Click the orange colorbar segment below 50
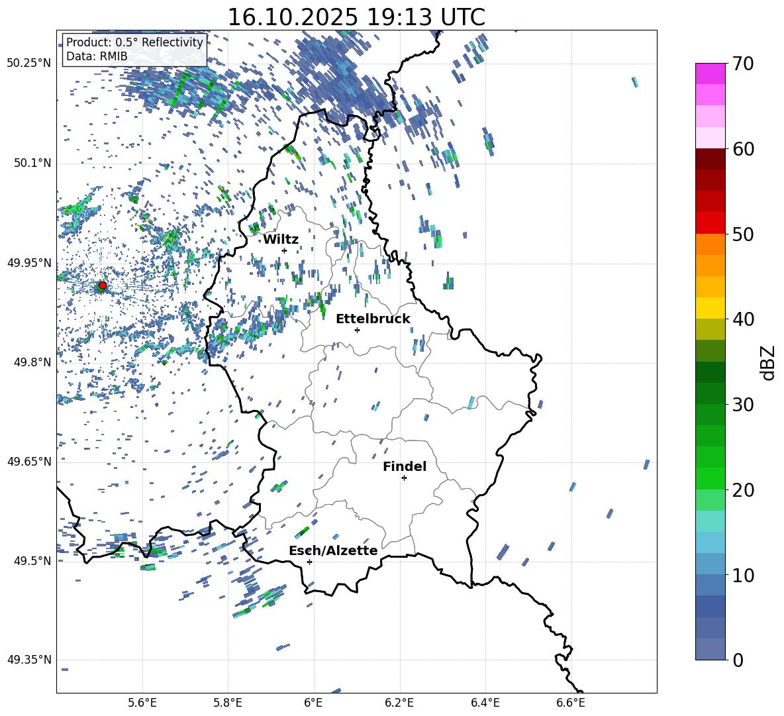This screenshot has width=784, height=716. click(710, 244)
